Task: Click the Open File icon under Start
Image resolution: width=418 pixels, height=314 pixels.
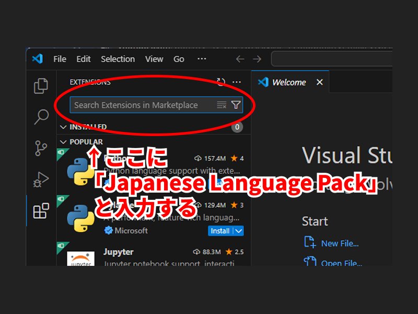Action: [310, 261]
